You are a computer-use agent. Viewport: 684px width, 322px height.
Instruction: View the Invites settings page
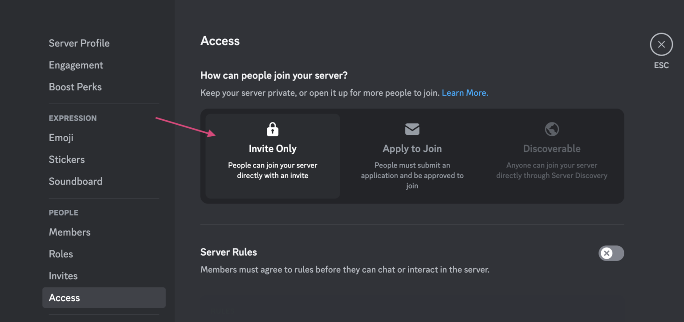coord(63,276)
